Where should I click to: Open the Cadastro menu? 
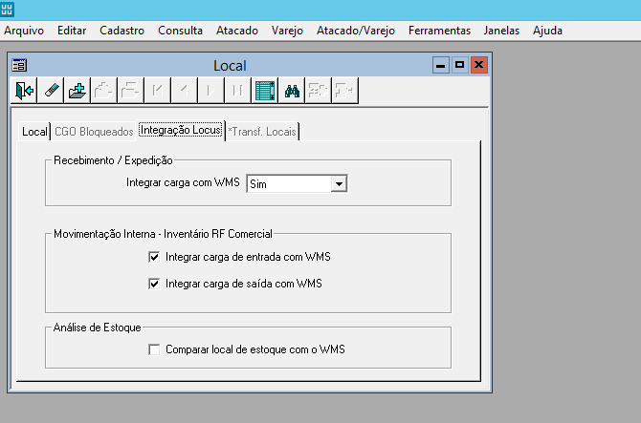(x=122, y=31)
